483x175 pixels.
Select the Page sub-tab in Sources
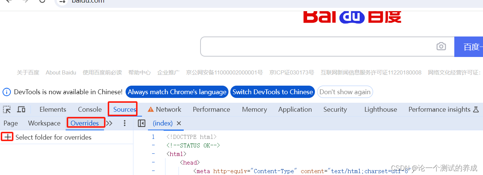pos(11,123)
